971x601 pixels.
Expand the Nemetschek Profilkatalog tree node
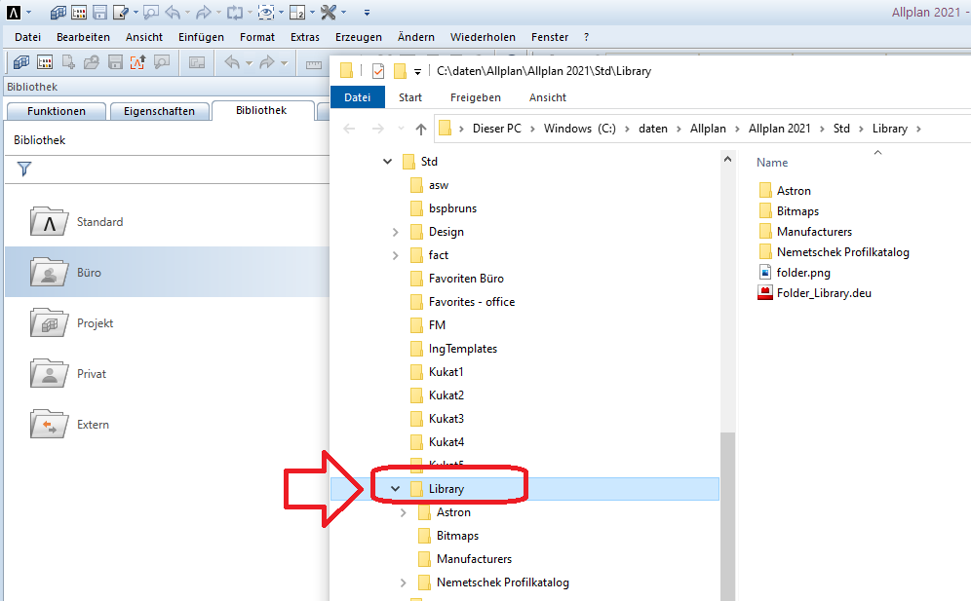[x=404, y=582]
